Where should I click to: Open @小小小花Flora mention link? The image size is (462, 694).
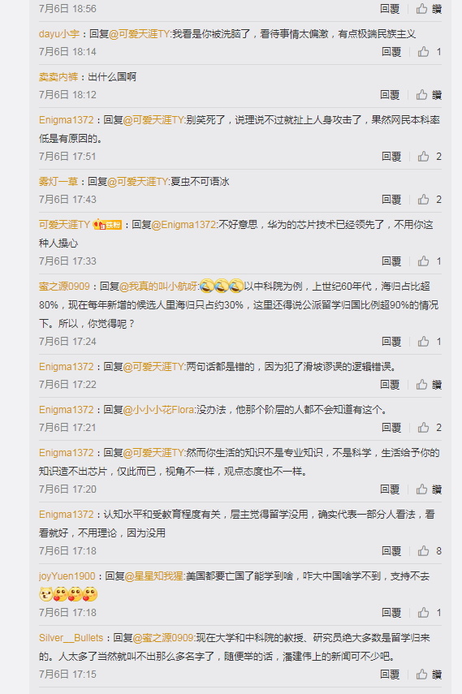(x=158, y=410)
